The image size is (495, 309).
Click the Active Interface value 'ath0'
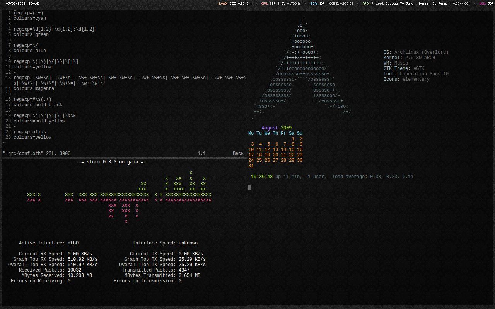click(x=73, y=243)
